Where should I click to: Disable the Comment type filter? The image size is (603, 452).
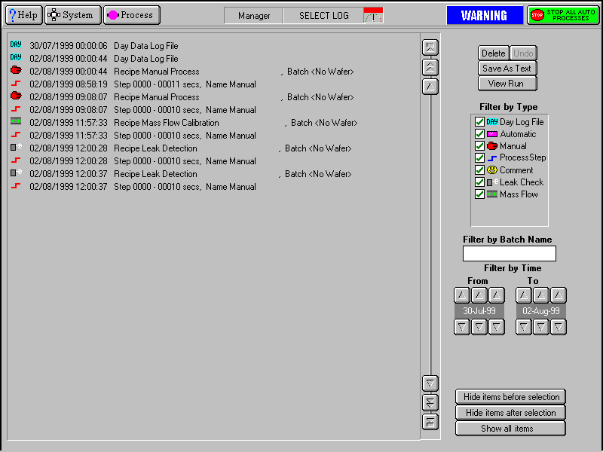[x=479, y=170]
